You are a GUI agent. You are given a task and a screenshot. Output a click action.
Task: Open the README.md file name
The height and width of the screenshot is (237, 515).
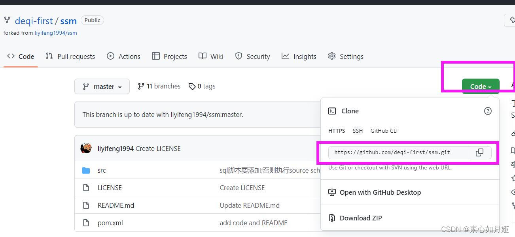[116, 205]
